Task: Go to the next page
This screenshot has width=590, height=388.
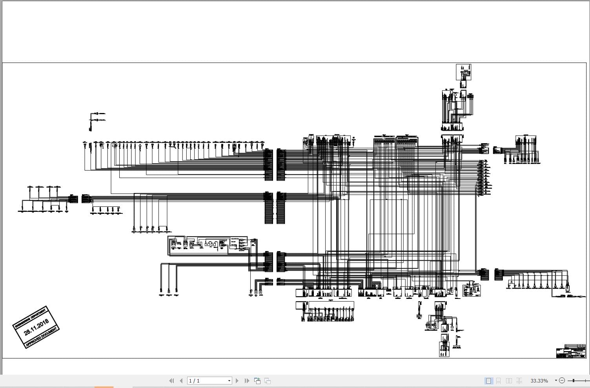Action: click(x=237, y=381)
